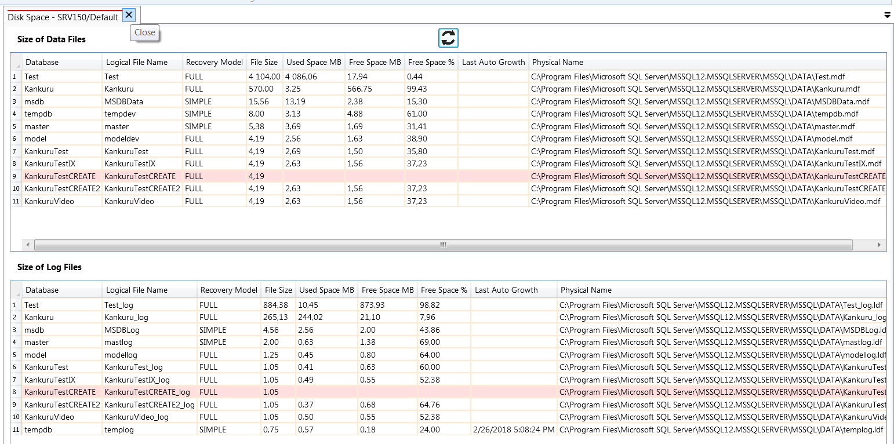Sort Log Files by Free Space % header

tap(444, 290)
